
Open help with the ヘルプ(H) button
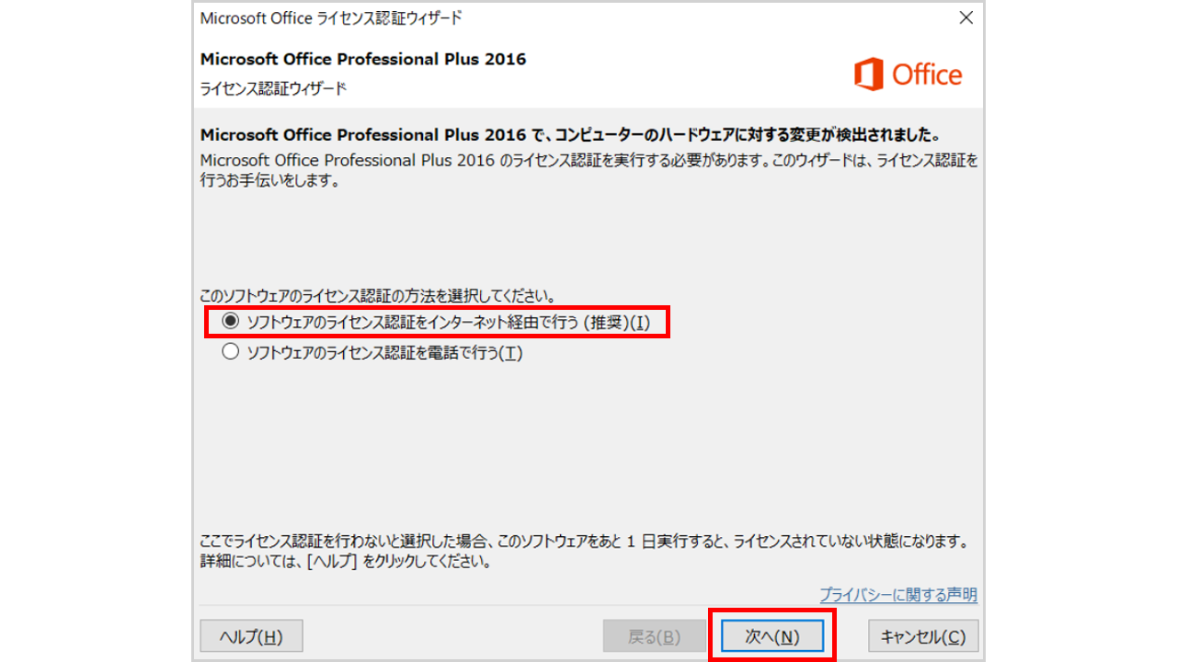(251, 636)
